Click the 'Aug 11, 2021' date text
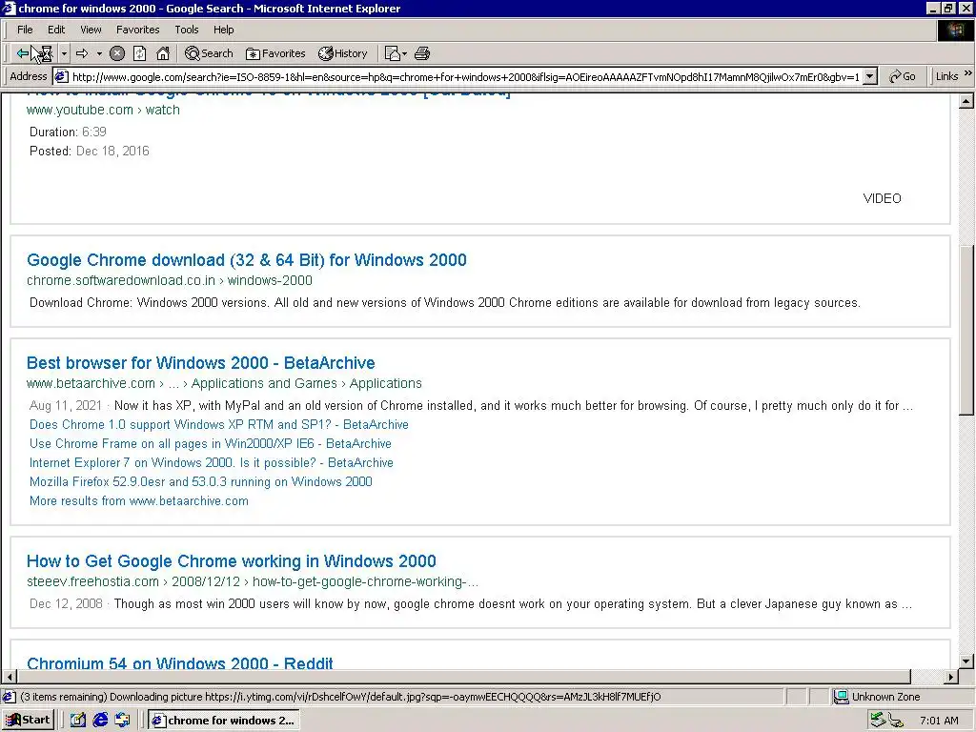This screenshot has height=732, width=976. (x=66, y=406)
